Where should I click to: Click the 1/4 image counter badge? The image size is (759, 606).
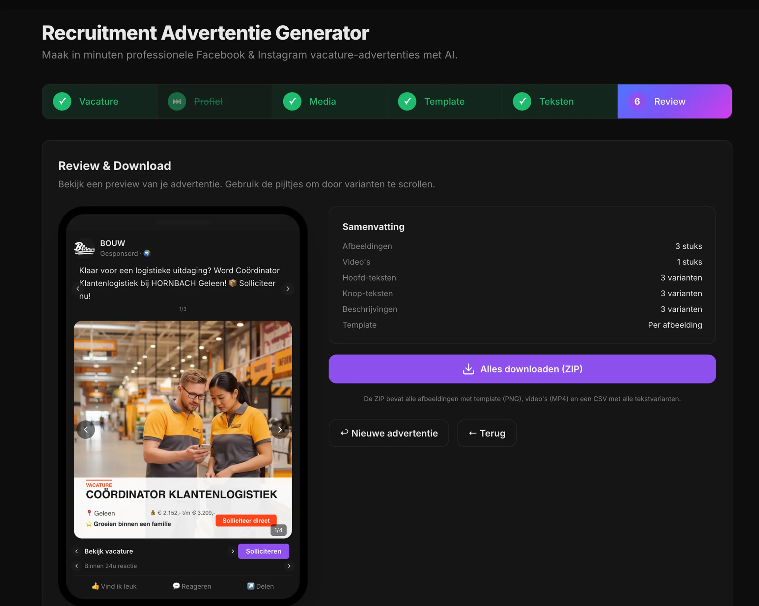tap(278, 530)
